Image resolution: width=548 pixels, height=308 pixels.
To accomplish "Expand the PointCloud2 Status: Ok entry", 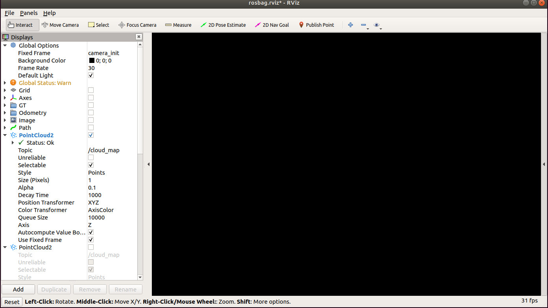I will point(13,142).
